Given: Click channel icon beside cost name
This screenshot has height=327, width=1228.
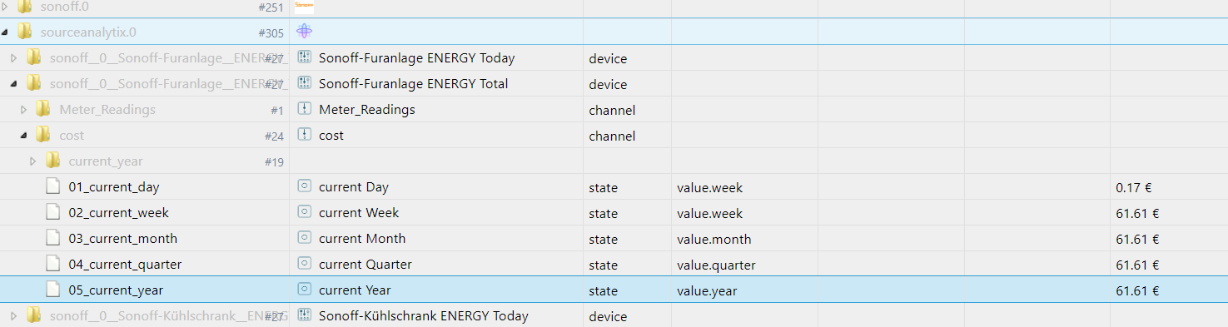Looking at the screenshot, I should point(304,135).
